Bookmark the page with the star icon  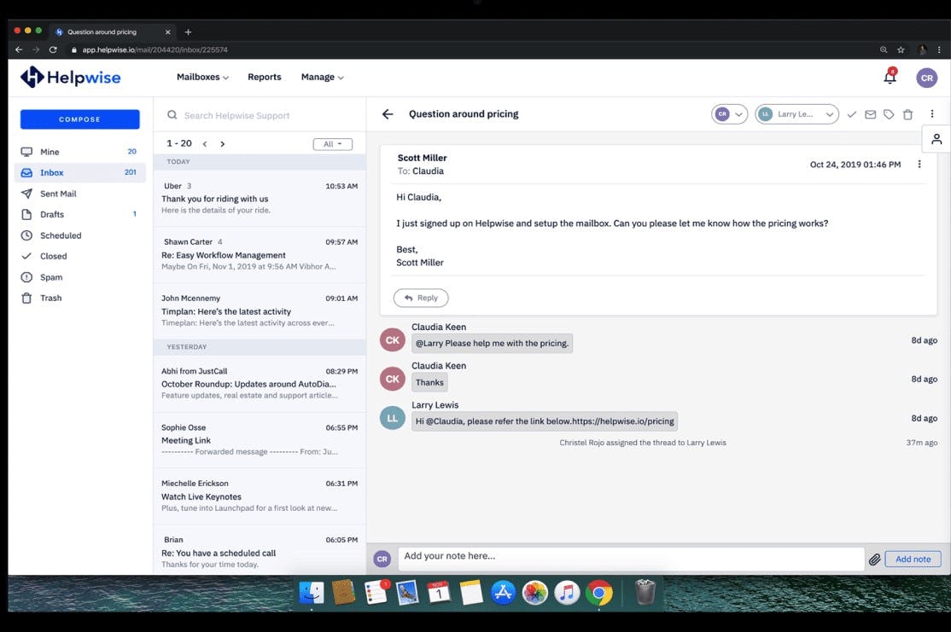point(901,49)
